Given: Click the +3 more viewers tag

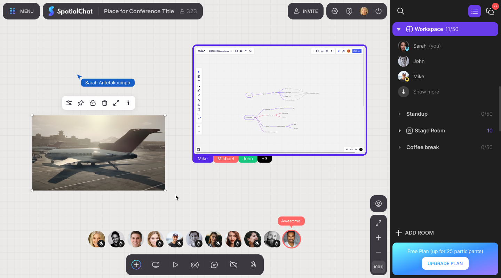Looking at the screenshot, I should (x=264, y=159).
